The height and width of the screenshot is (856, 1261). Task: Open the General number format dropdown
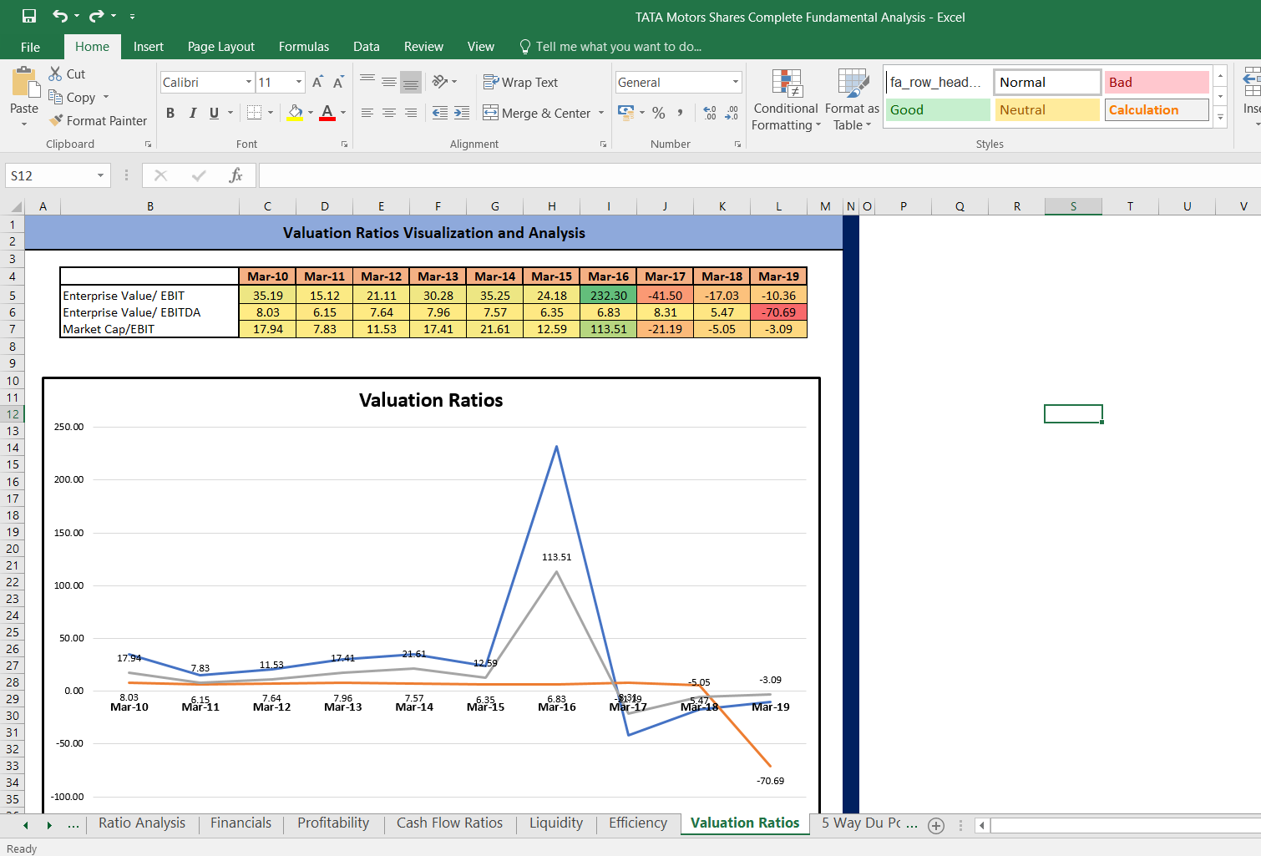pos(736,82)
